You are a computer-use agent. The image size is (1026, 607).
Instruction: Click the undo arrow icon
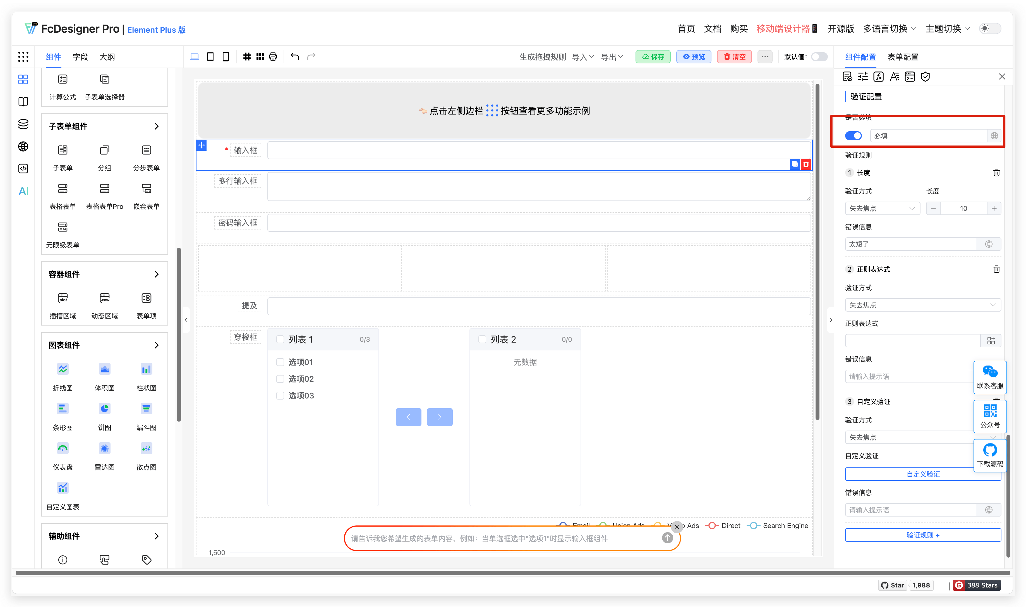(295, 56)
